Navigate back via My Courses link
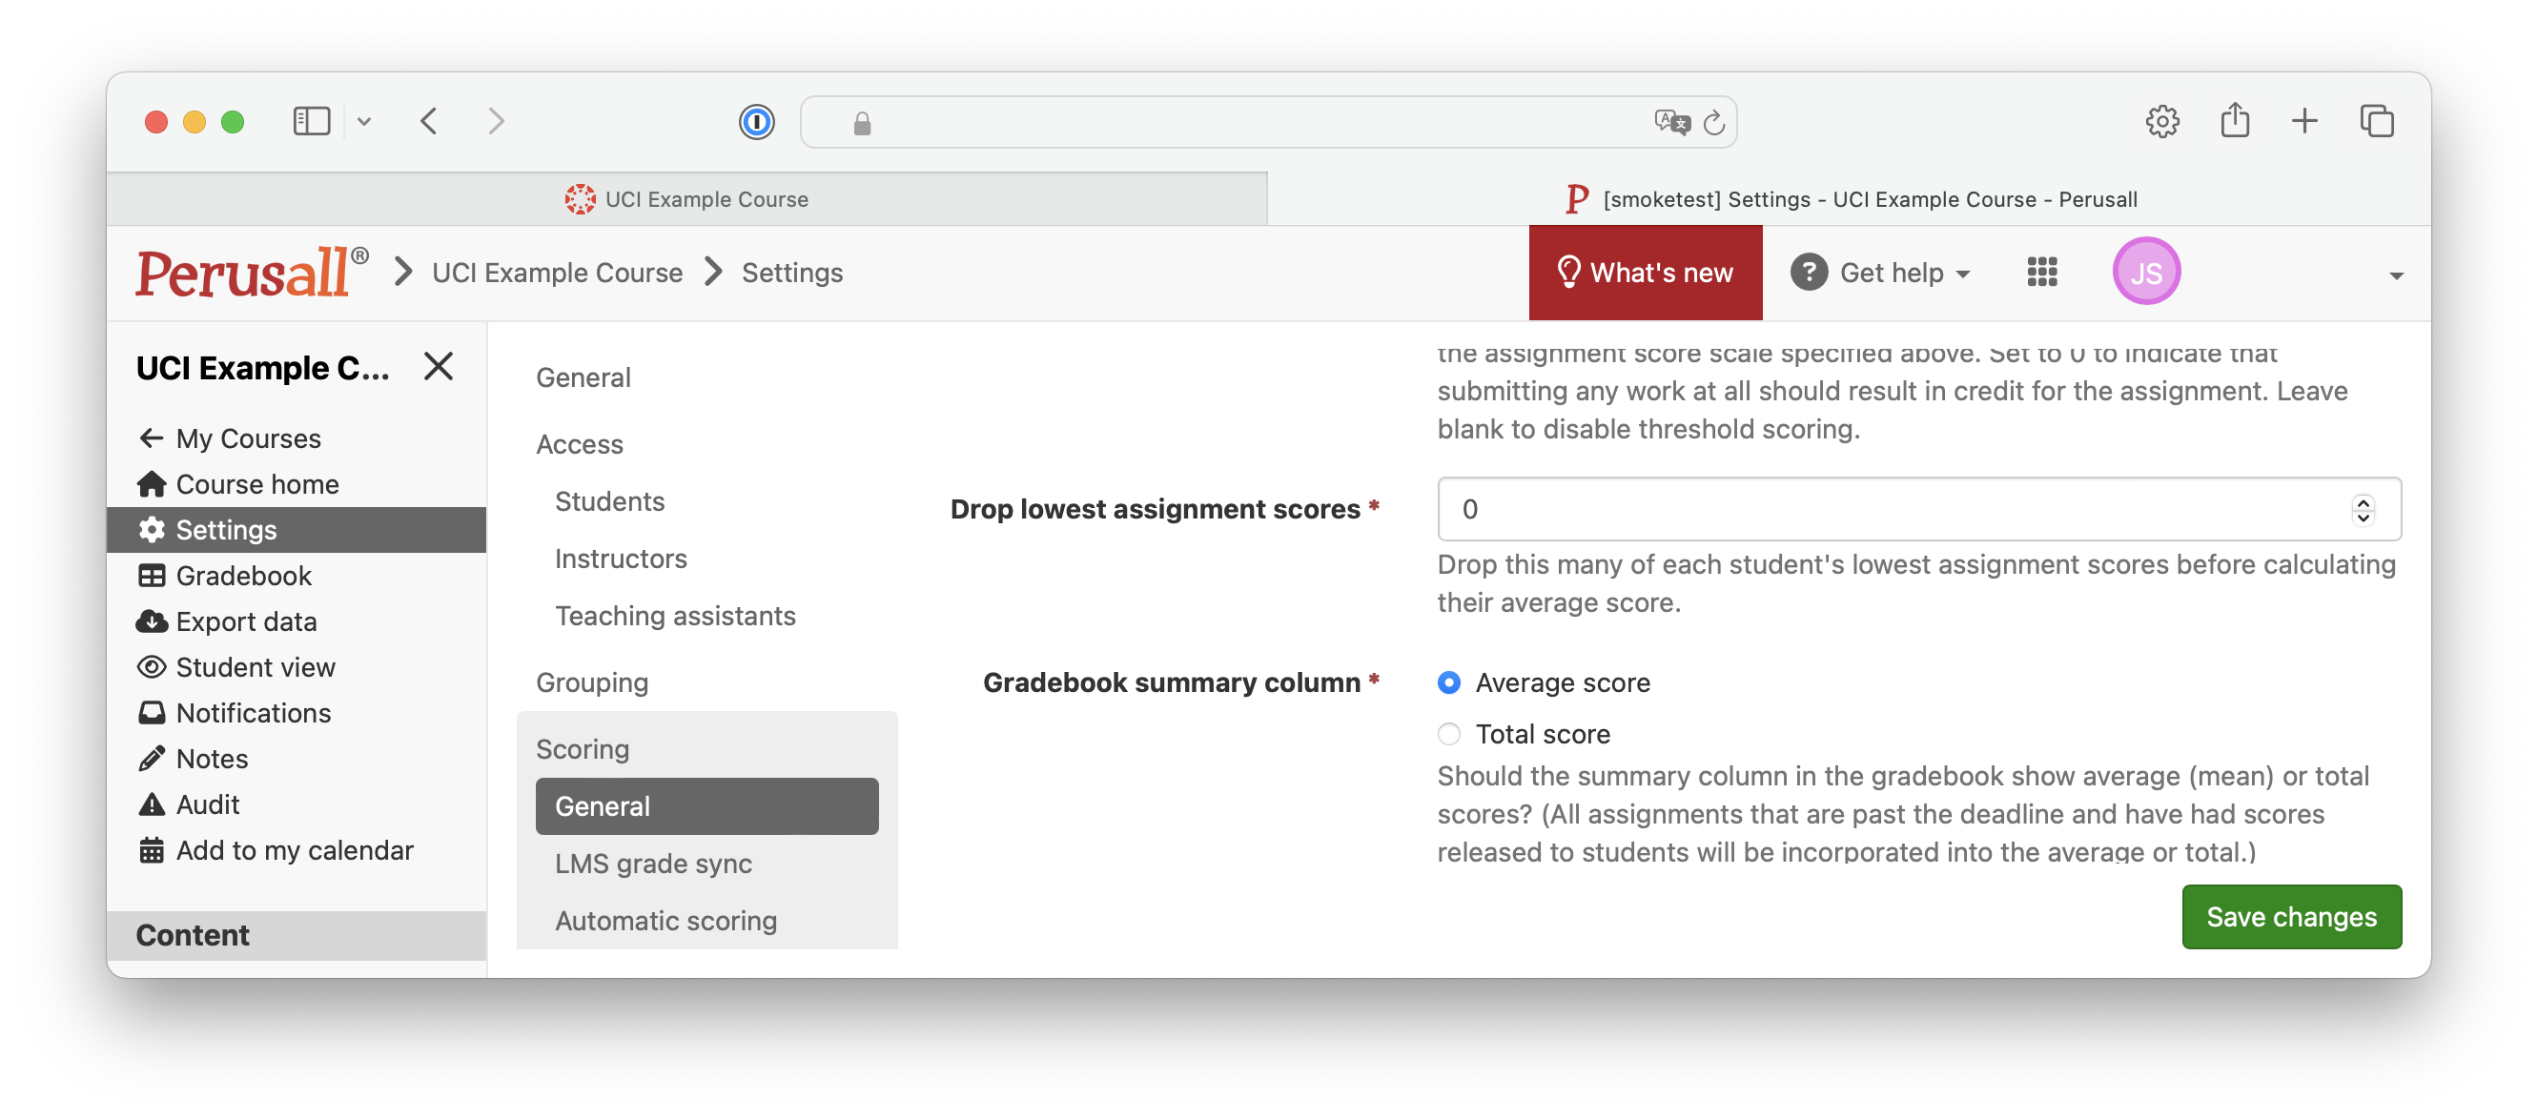The height and width of the screenshot is (1119, 2538). click(247, 437)
